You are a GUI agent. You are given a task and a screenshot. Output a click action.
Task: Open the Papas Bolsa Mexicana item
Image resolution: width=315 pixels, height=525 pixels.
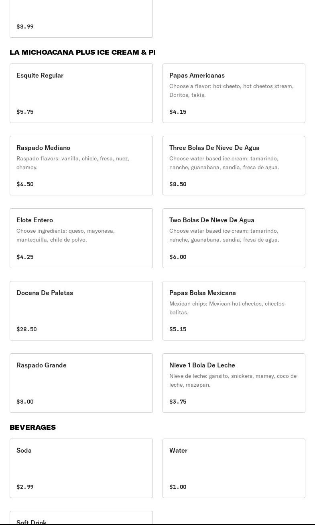tap(234, 310)
